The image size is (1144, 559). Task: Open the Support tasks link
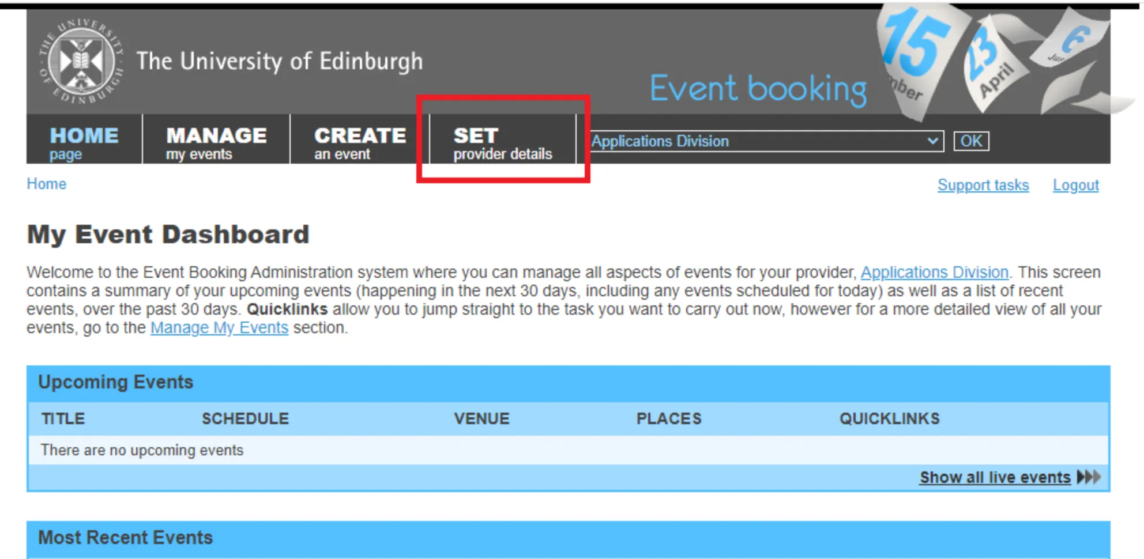pos(983,185)
